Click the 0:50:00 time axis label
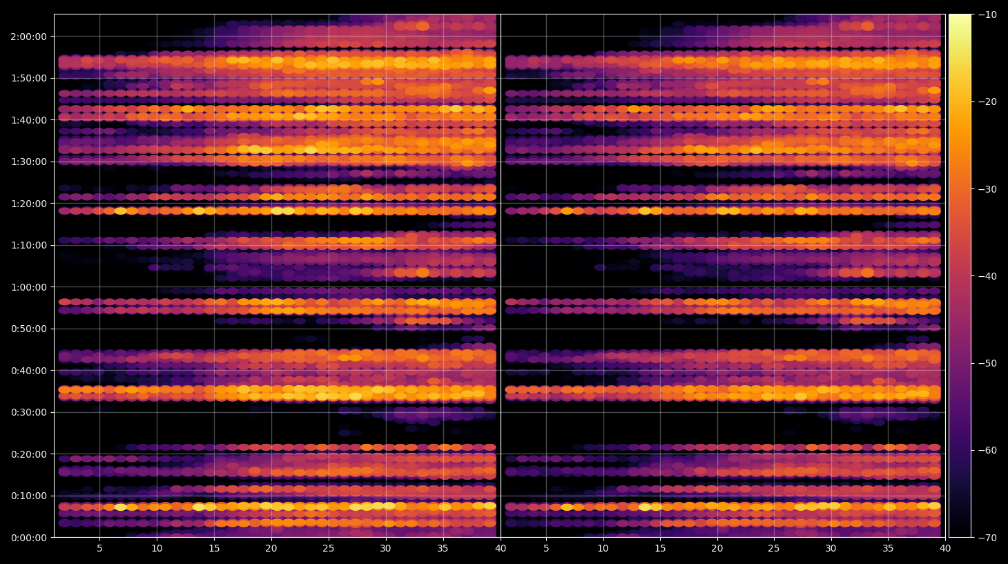The width and height of the screenshot is (1008, 564). pos(28,329)
